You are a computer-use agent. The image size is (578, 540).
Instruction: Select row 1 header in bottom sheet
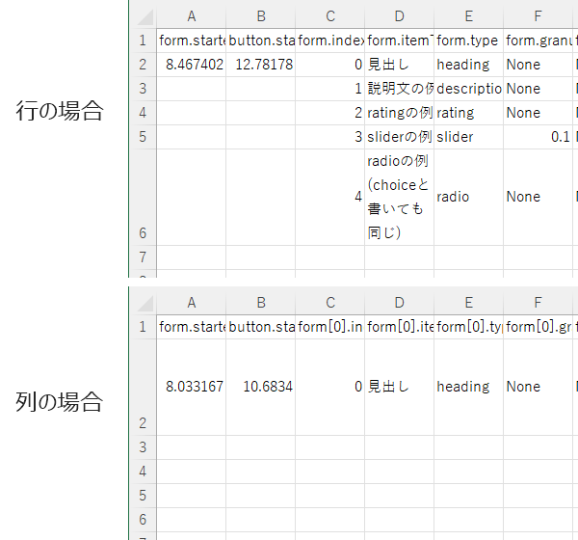point(143,327)
